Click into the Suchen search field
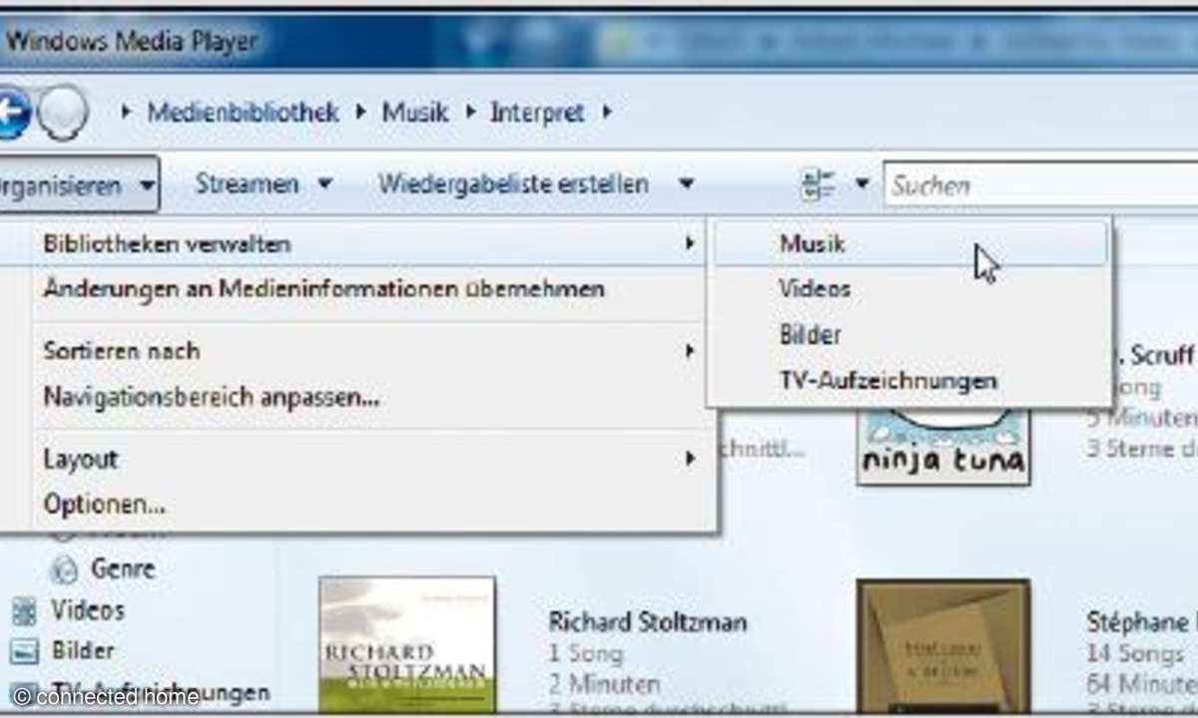Screen dimensions: 1198x718 [1040, 185]
